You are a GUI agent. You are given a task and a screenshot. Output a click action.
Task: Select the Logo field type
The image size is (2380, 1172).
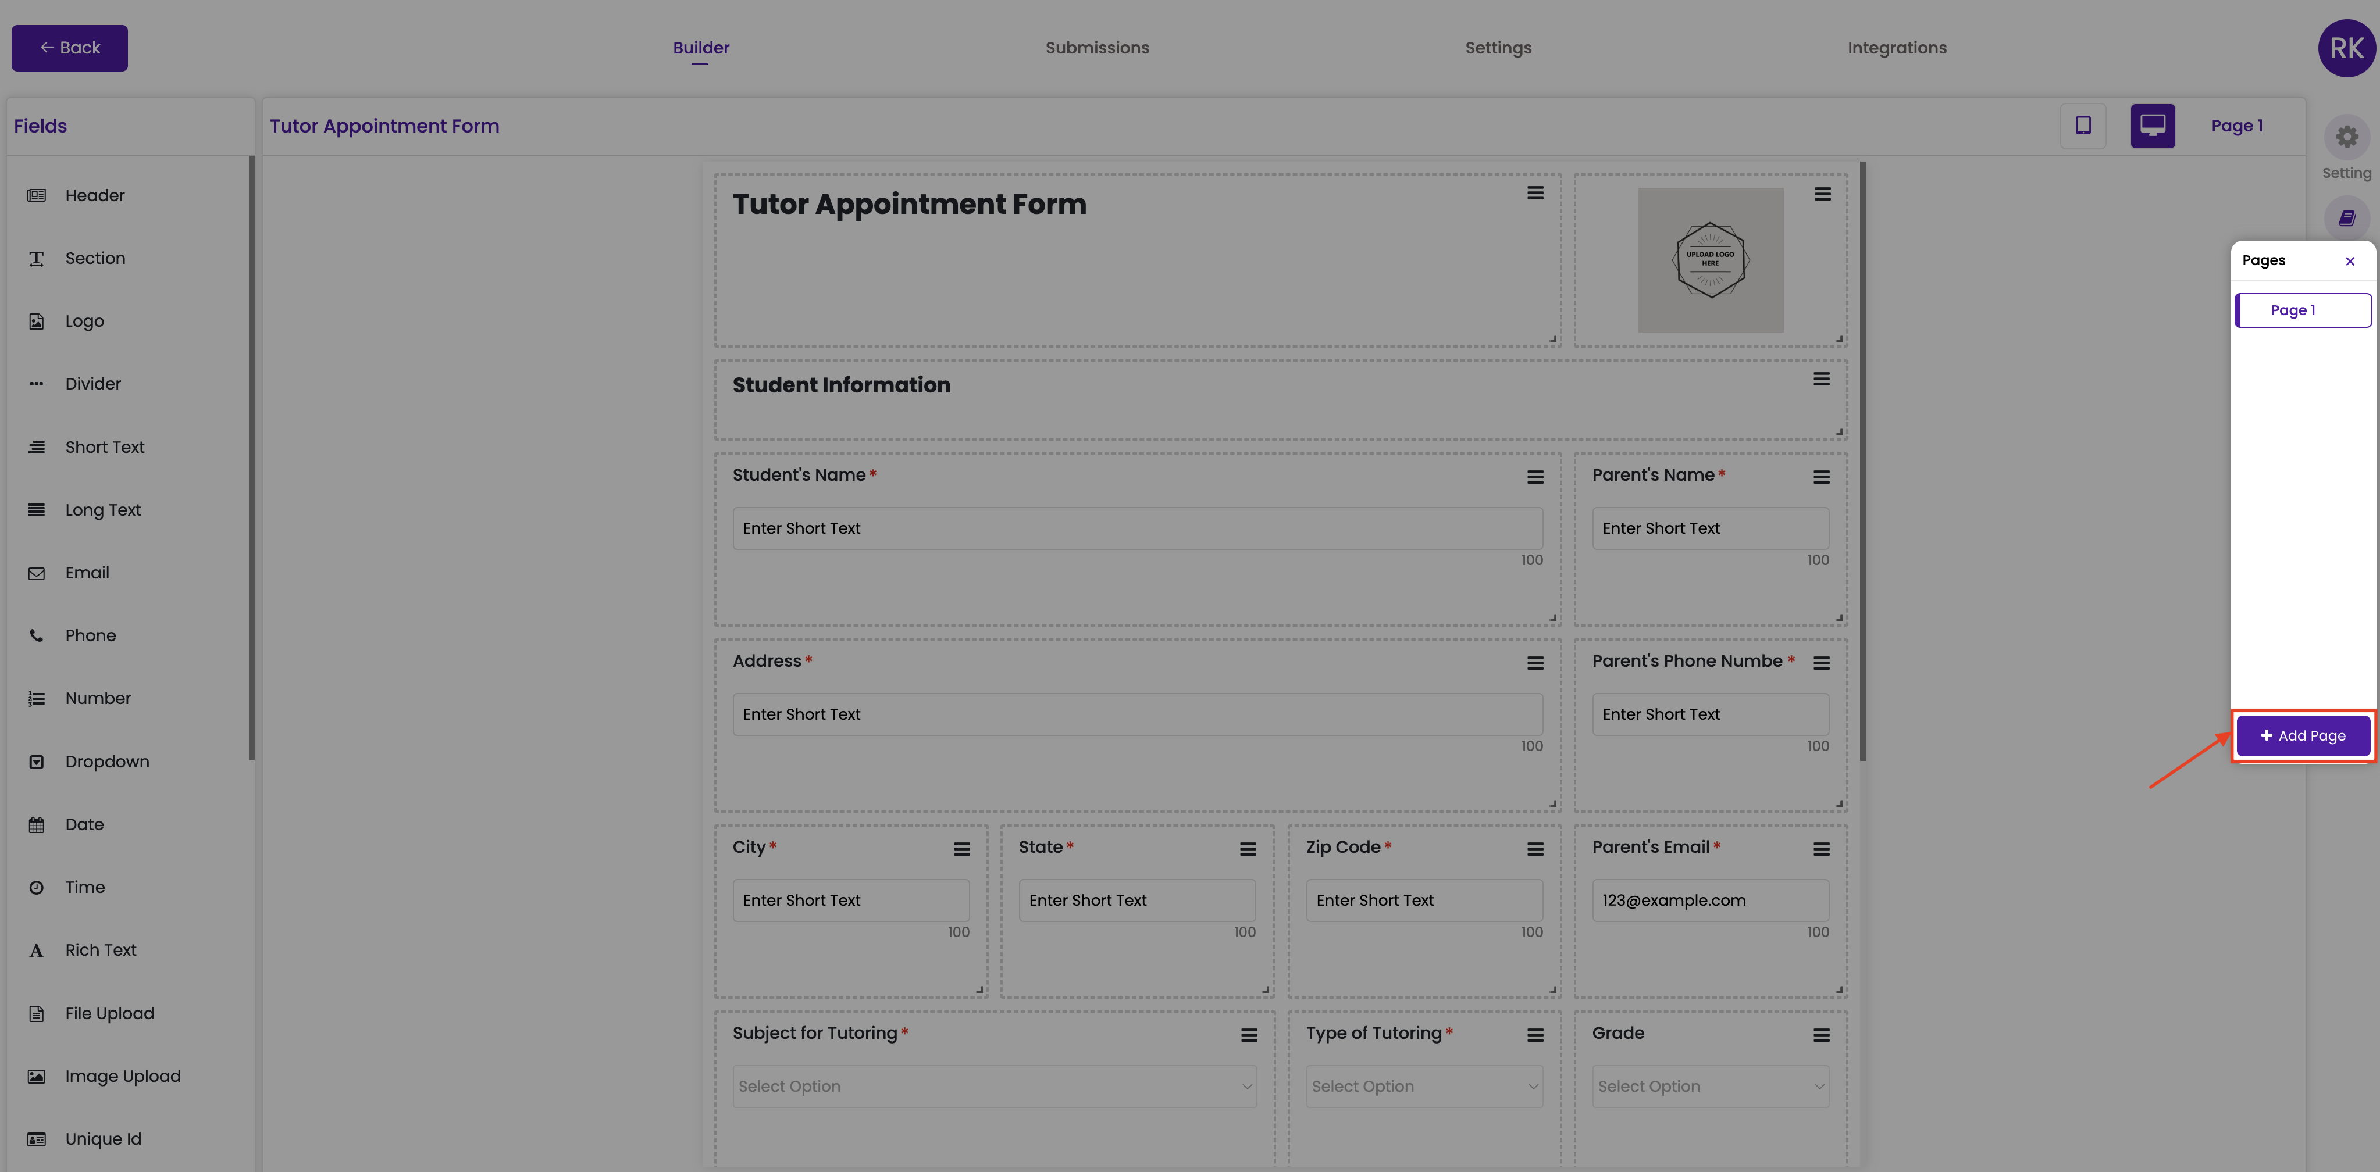[x=84, y=321]
